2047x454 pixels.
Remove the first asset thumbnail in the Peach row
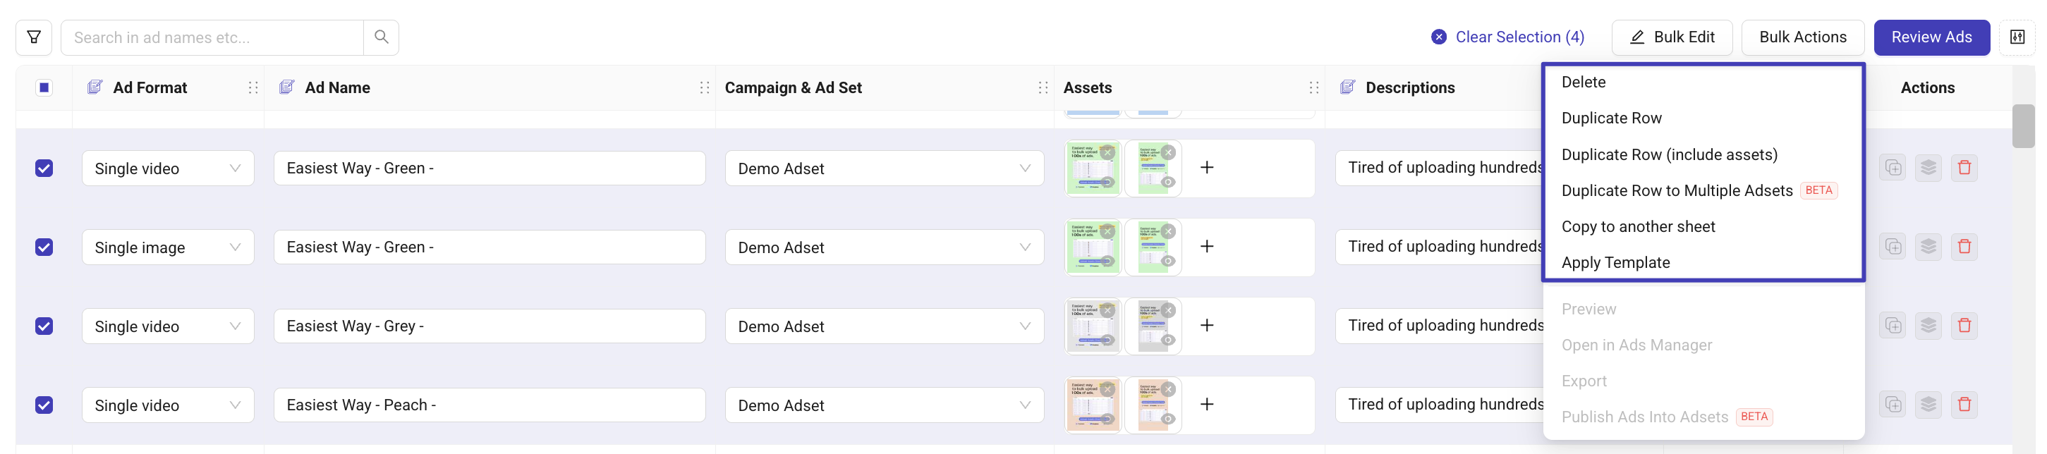[1107, 390]
